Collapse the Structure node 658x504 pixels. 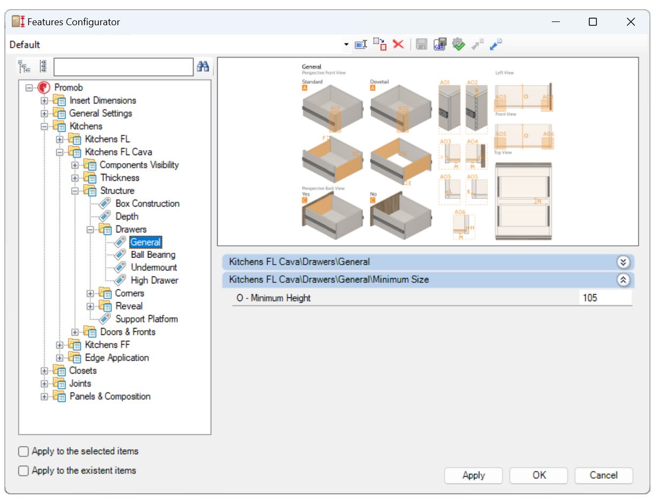[x=75, y=191]
